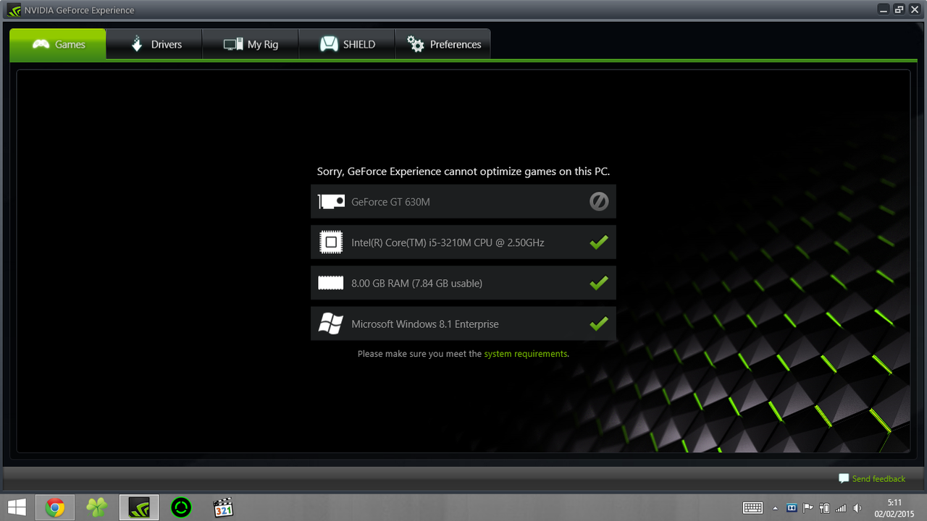This screenshot has height=521, width=927.
Task: Open the Windows Start button
Action: [17, 507]
